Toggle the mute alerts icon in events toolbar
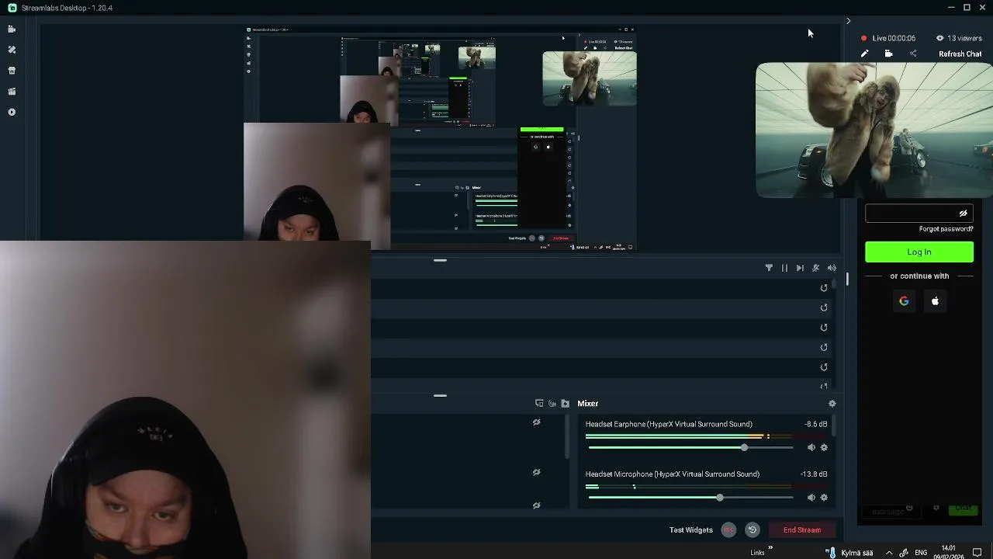Image resolution: width=993 pixels, height=559 pixels. 815,268
